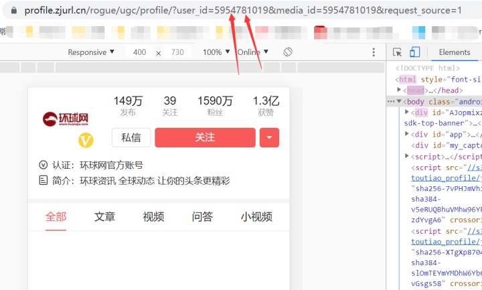Click the 149万 发布 count
Screen dimensions: 482x290
point(128,106)
